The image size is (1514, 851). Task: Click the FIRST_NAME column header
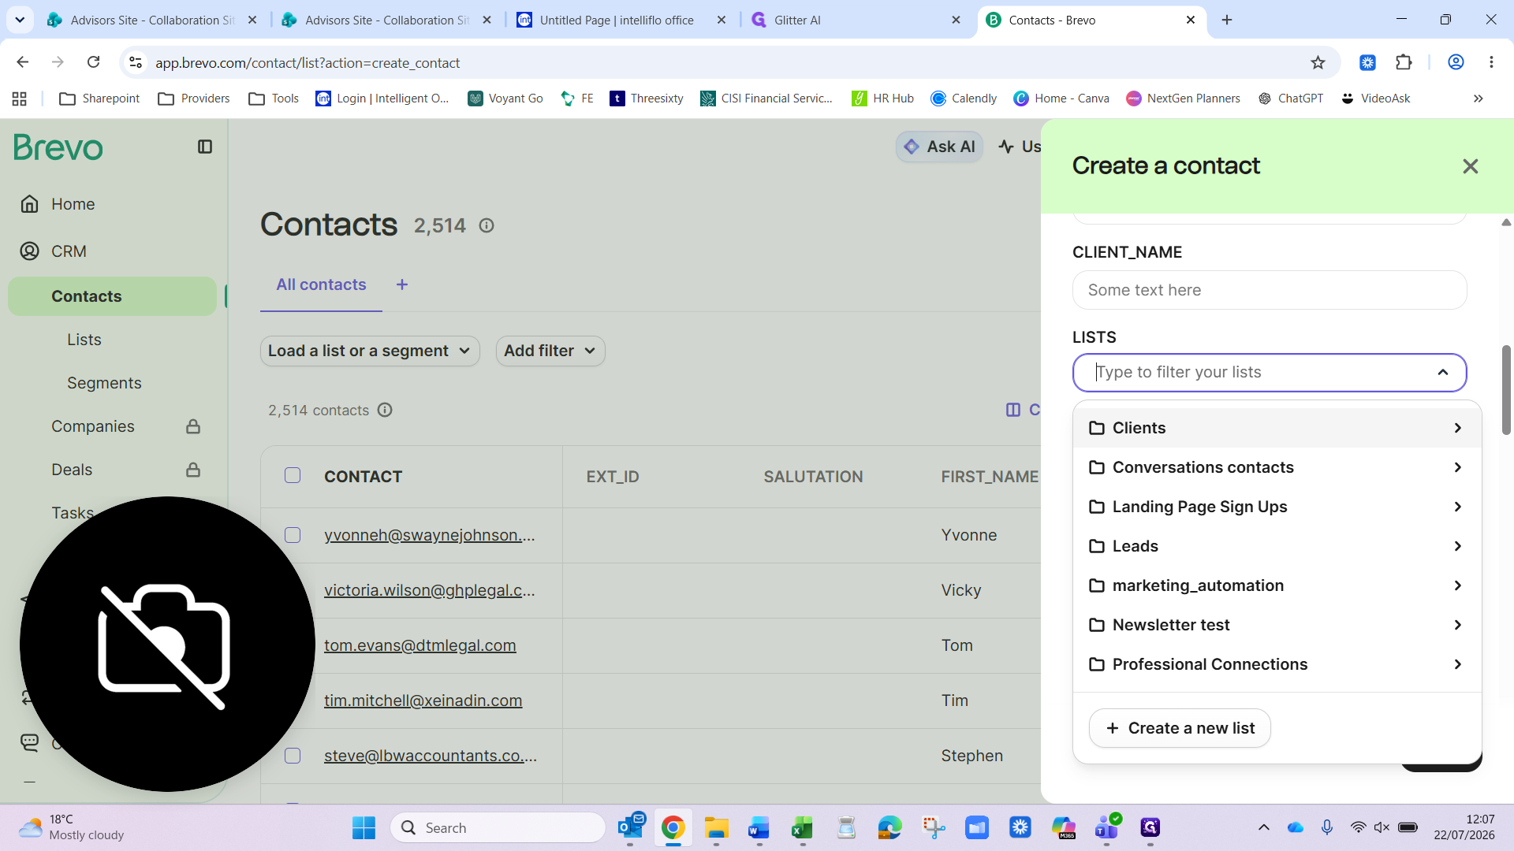(x=990, y=477)
